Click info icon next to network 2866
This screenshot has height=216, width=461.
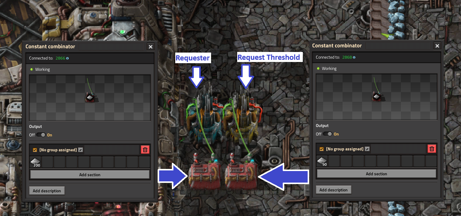(67, 58)
